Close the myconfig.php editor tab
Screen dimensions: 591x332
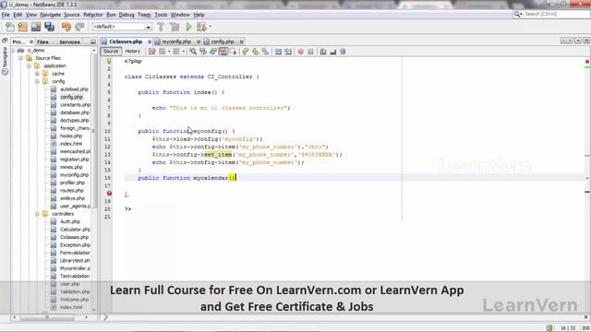pos(199,41)
